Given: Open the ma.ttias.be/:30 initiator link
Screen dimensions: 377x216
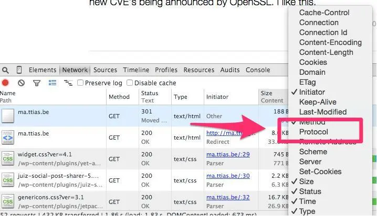Looking at the screenshot, I should 228,176.
